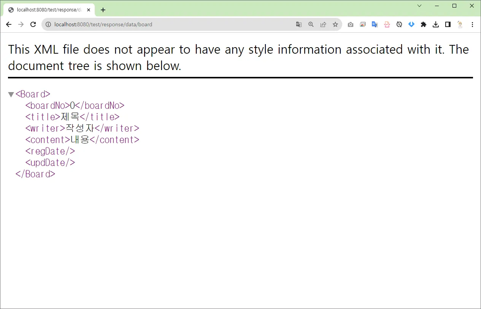This screenshot has width=481, height=309.
Task: Open the Chrome-colored windows extension icon
Action: pos(363,24)
